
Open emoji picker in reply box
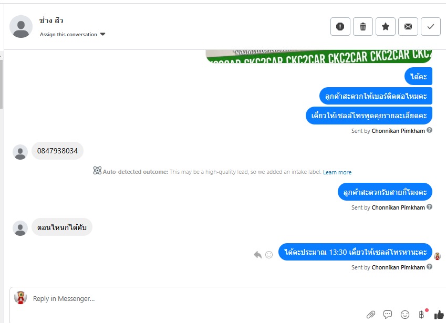pyautogui.click(x=404, y=314)
